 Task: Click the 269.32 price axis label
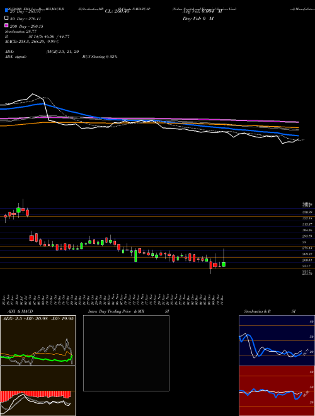coord(308,254)
